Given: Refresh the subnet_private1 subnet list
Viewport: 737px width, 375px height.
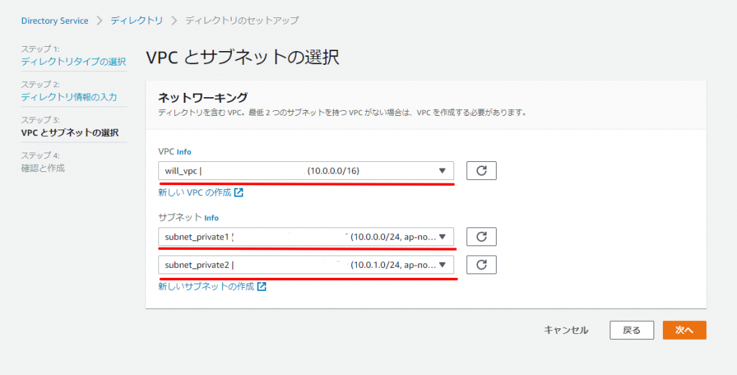Looking at the screenshot, I should (x=481, y=237).
